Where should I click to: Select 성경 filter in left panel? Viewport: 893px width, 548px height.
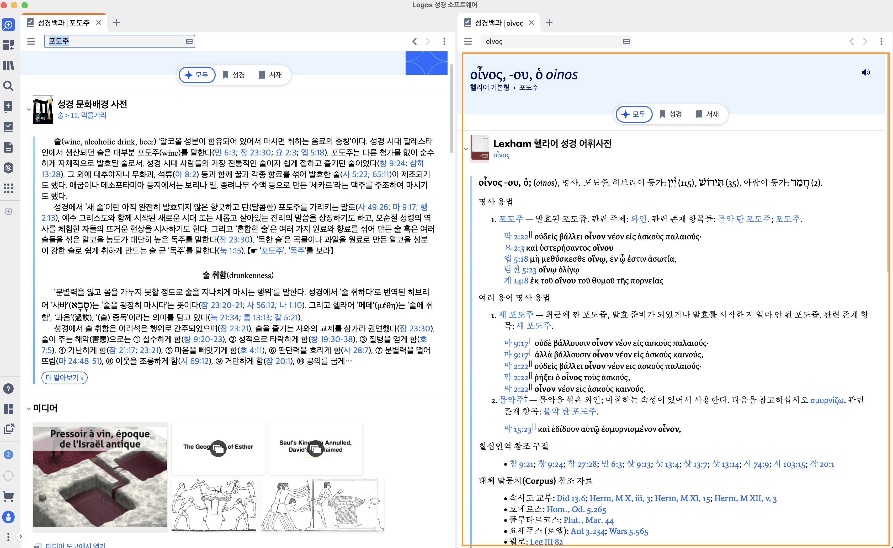click(234, 75)
